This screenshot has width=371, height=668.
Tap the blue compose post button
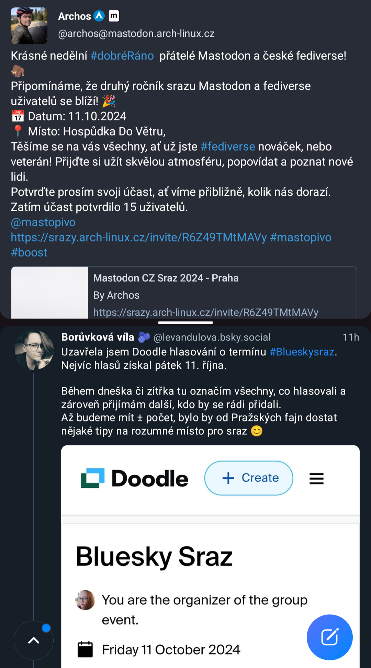click(329, 637)
